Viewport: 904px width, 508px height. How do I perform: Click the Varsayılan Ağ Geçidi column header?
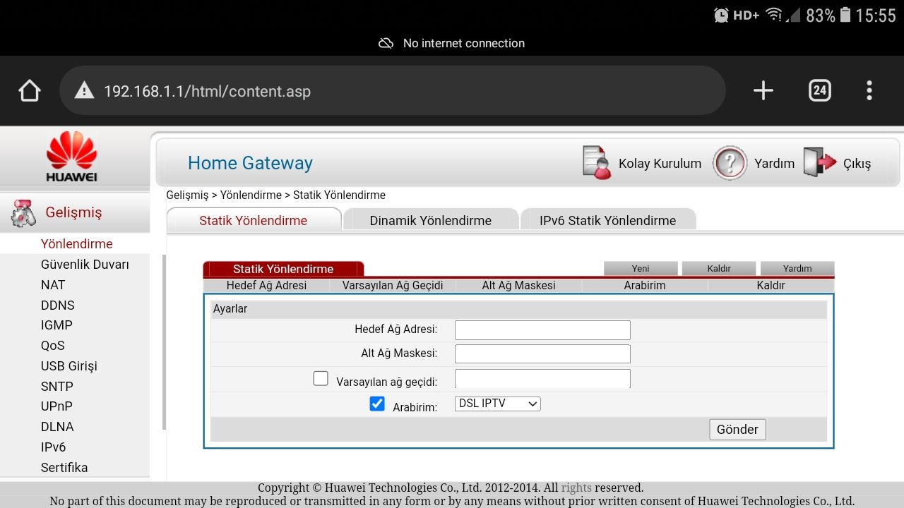pos(393,285)
